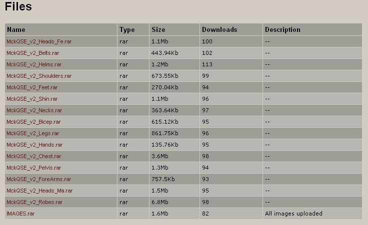The width and height of the screenshot is (368, 225).
Task: Download the IMAGES.rar file
Action: pos(20,214)
